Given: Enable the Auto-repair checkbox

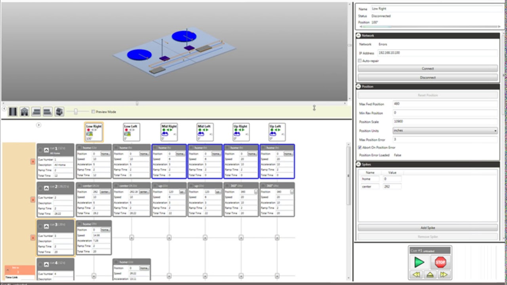Looking at the screenshot, I should pos(360,61).
